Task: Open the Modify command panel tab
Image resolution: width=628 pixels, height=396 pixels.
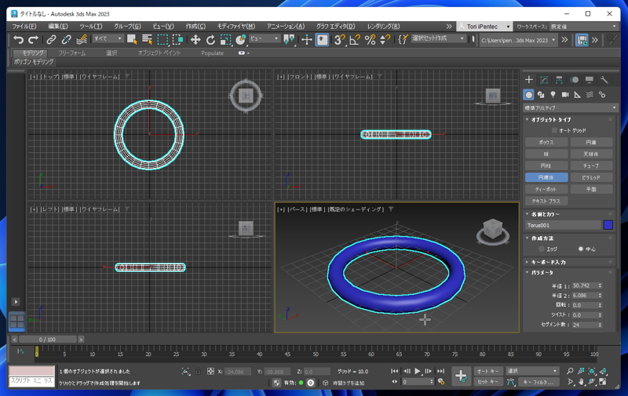Action: [544, 80]
